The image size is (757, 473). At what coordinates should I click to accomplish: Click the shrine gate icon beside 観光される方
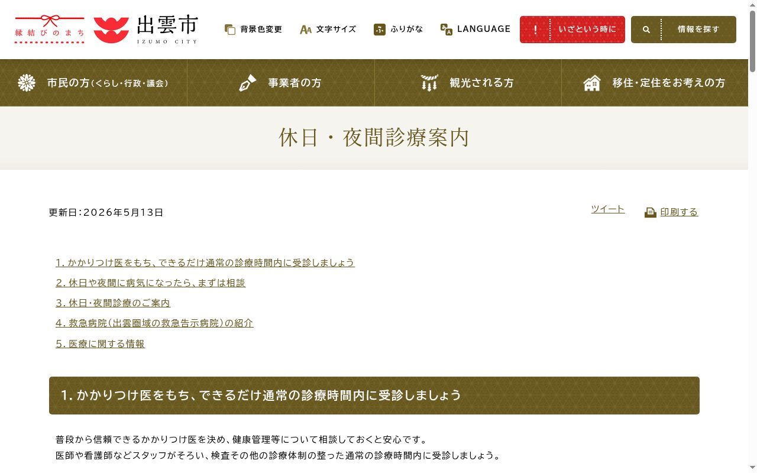point(429,83)
